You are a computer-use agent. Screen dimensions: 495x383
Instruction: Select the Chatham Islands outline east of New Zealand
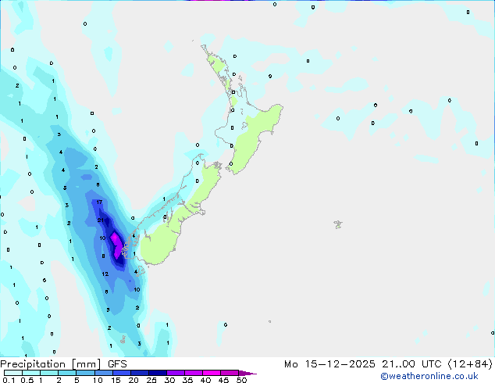(337, 224)
